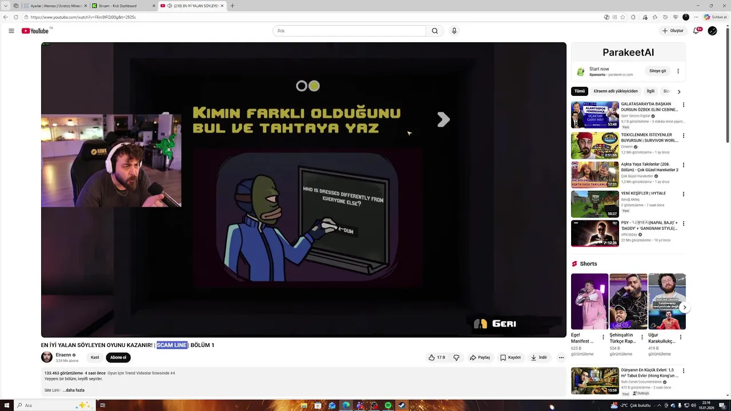Dislike the video with thumbs down
This screenshot has width=731, height=411.
456,357
